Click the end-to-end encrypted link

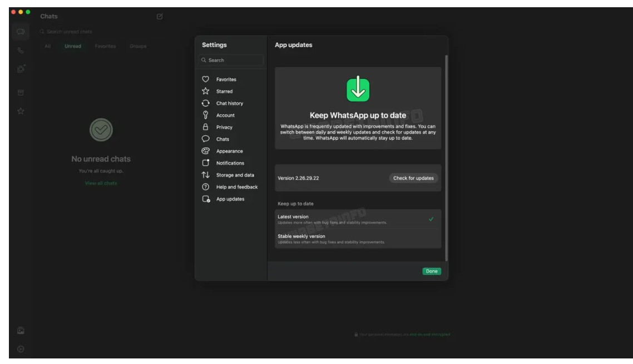[x=429, y=335]
